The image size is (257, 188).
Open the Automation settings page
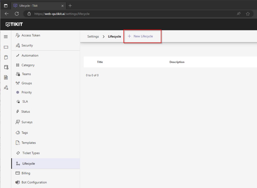(30, 55)
